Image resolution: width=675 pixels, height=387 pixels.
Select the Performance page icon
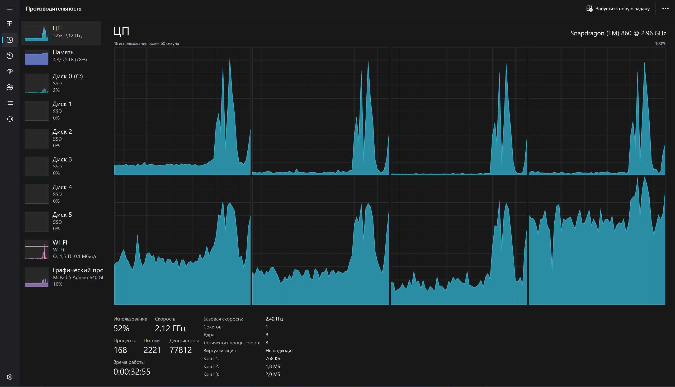click(x=10, y=40)
